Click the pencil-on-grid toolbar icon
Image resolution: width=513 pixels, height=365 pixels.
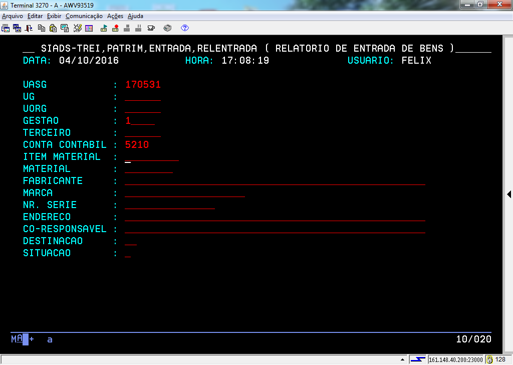coord(78,28)
